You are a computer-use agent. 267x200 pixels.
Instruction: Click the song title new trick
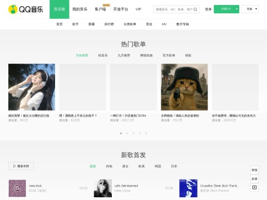pos(36,186)
